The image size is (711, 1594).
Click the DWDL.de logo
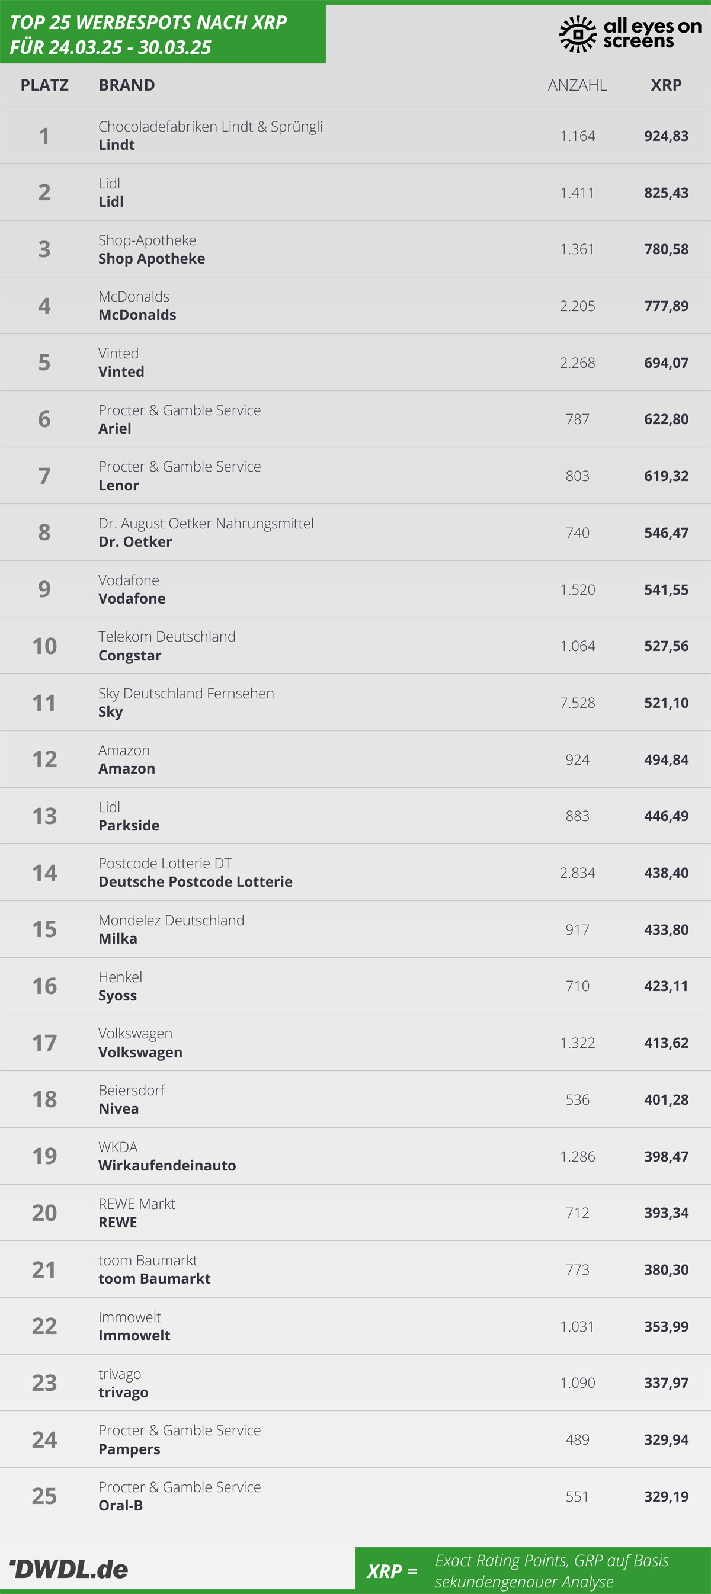coord(69,1569)
